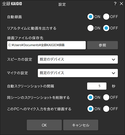Select OFF for リアルタイムに動画を出力する

tap(106, 28)
